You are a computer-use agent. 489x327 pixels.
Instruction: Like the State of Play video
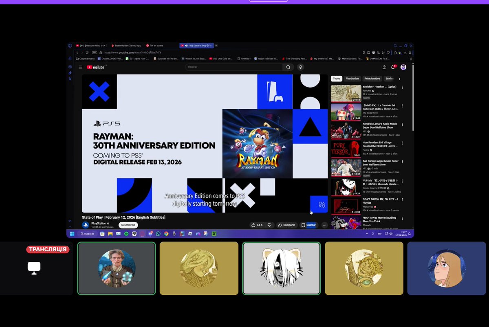click(257, 225)
